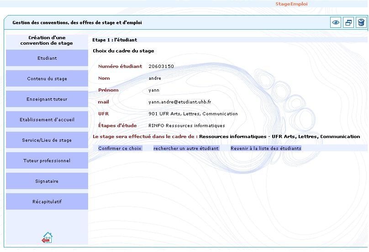Open Etablissement d'accueil step
The height and width of the screenshot is (252, 369).
[47, 119]
